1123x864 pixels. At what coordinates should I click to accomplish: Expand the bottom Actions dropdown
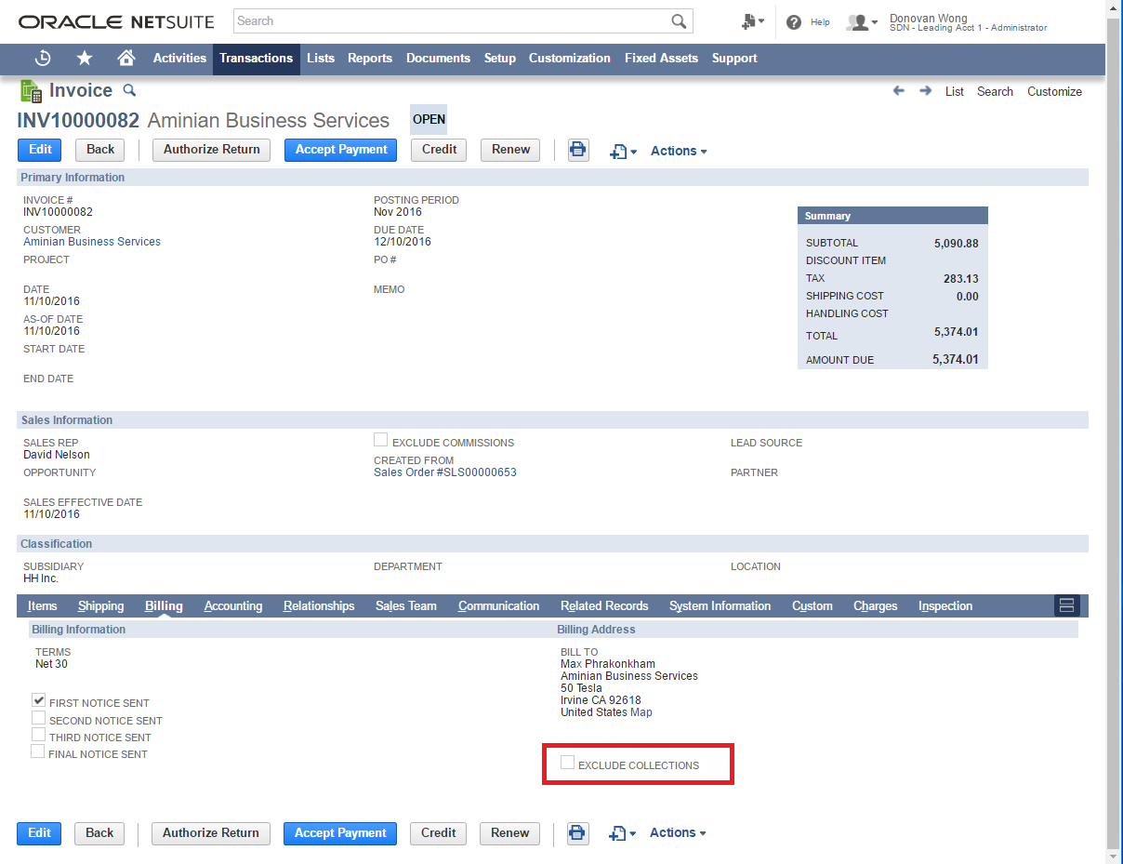(x=678, y=833)
